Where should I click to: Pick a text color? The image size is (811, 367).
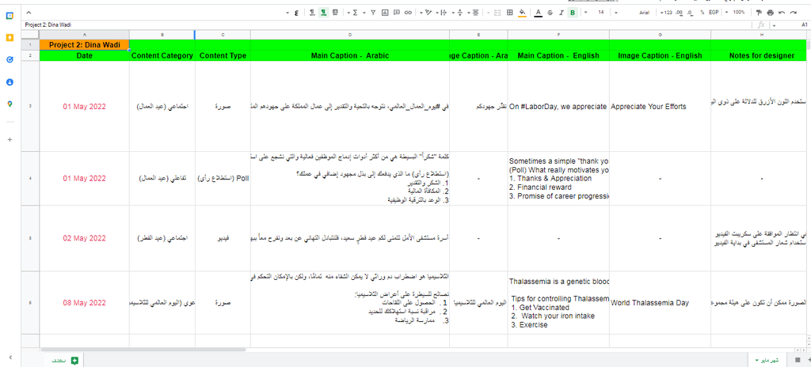[x=538, y=13]
